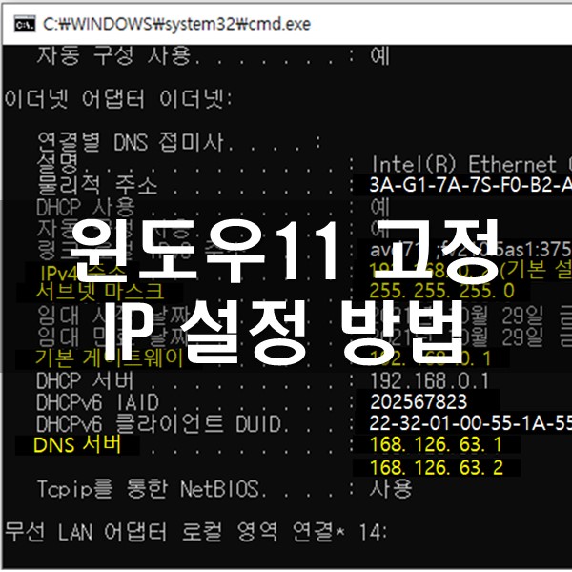
Task: Select the IAID value 202567823
Action: tap(419, 402)
